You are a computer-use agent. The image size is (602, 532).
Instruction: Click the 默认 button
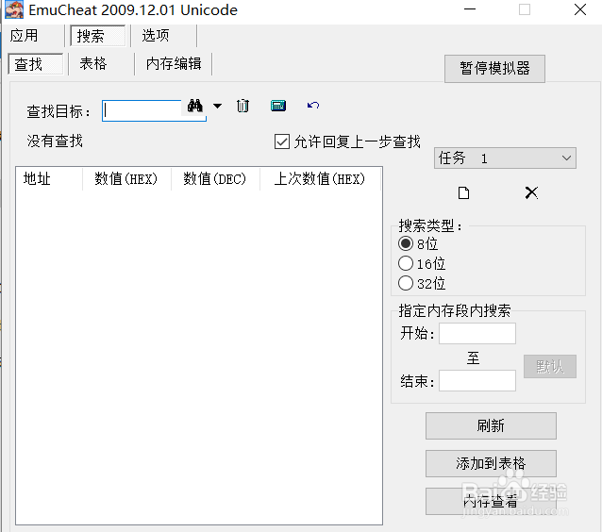tap(550, 367)
